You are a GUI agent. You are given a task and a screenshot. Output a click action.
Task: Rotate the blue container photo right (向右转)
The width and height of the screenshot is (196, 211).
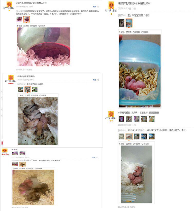pyautogui.click(x=145, y=32)
